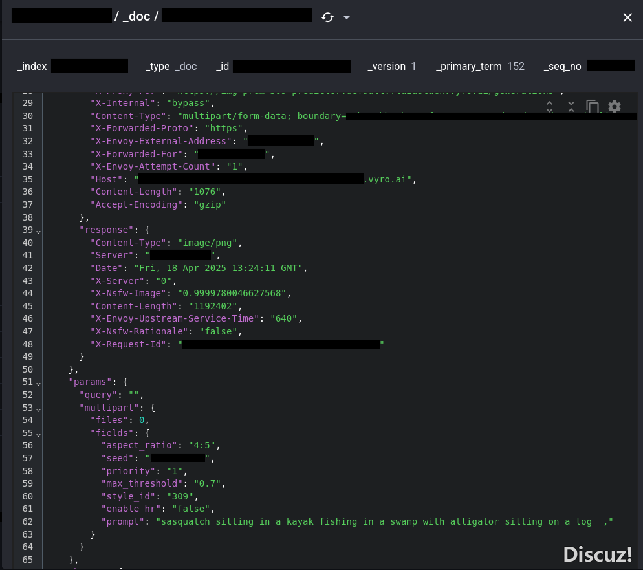643x570 pixels.
Task: Expand all JSON nodes icon
Action: tap(549, 107)
